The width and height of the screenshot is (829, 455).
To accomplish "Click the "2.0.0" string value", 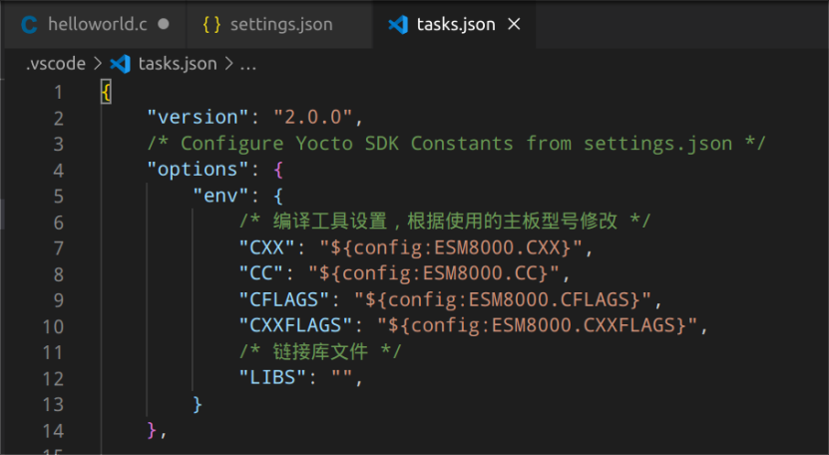I will [x=312, y=117].
